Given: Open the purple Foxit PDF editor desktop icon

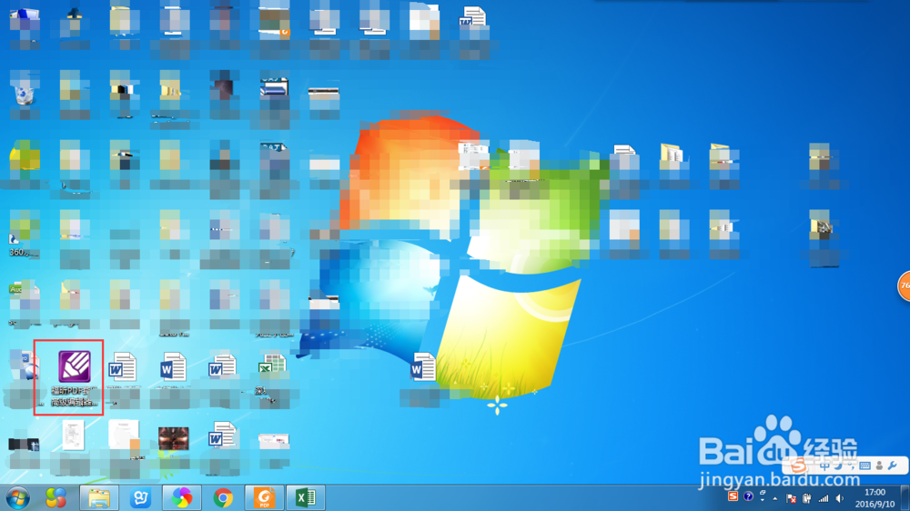Looking at the screenshot, I should 75,366.
